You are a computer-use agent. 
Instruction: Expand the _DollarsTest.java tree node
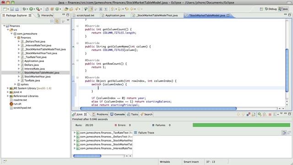[19, 41]
